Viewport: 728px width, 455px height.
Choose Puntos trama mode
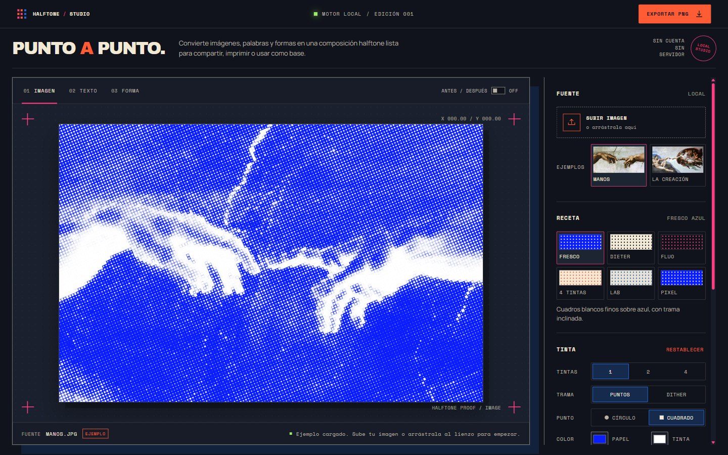tap(620, 394)
